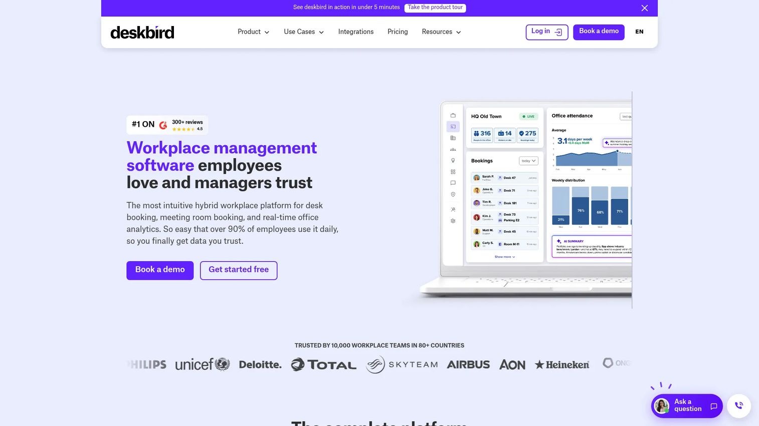Expand 'Show more' under the bookings list
The image size is (759, 426).
[505, 257]
